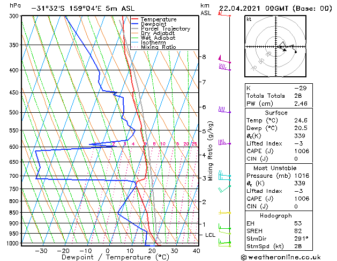Click the vertical 'Mixing Ratio (g/kg)' axis label
Screen dimensions: 337x261
[x=211, y=151]
